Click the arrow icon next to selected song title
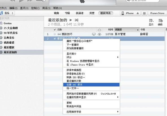This screenshot has height=116, width=167. (x=79, y=38)
